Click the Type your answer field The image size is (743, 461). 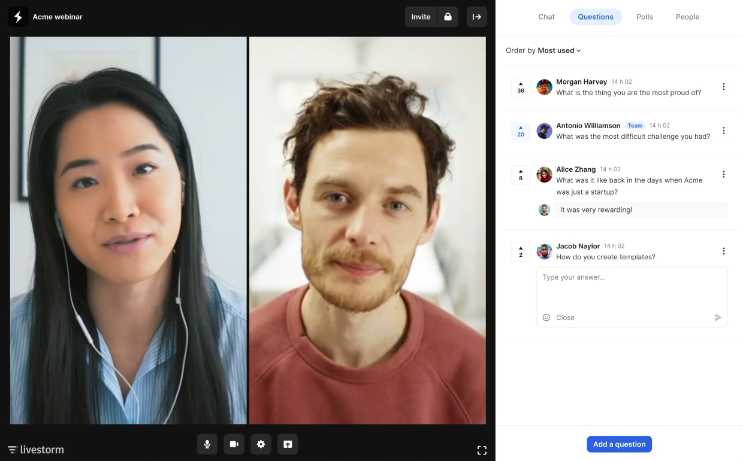coord(632,289)
